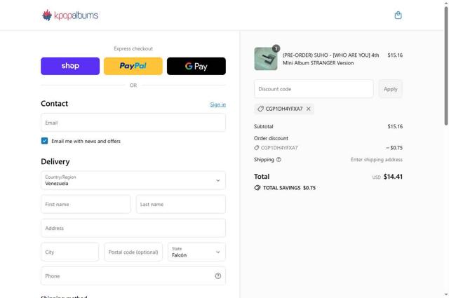Focus the First name field
This screenshot has width=449, height=298.
86,204
